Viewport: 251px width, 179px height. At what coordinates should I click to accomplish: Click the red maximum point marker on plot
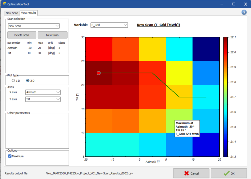pyautogui.click(x=99, y=73)
